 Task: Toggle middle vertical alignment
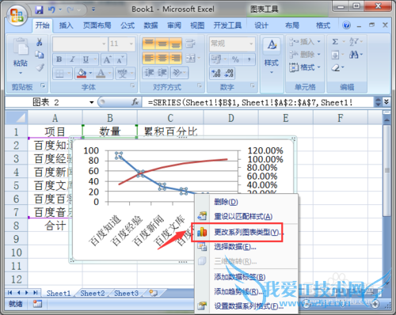(162, 44)
